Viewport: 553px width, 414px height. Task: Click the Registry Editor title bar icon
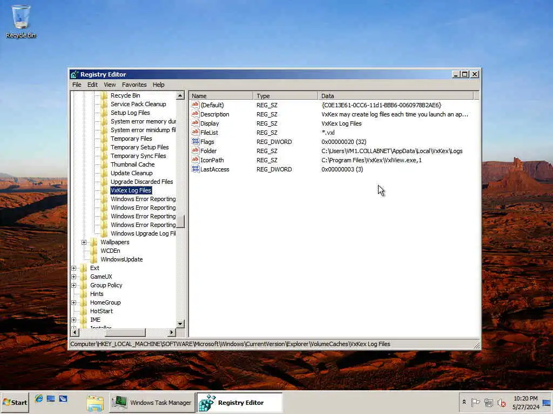click(x=75, y=74)
